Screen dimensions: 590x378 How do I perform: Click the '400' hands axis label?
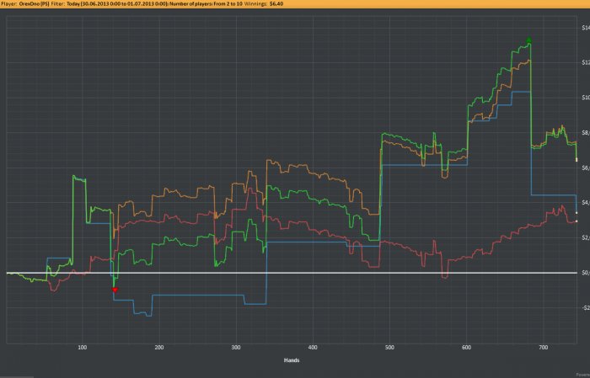(313, 348)
